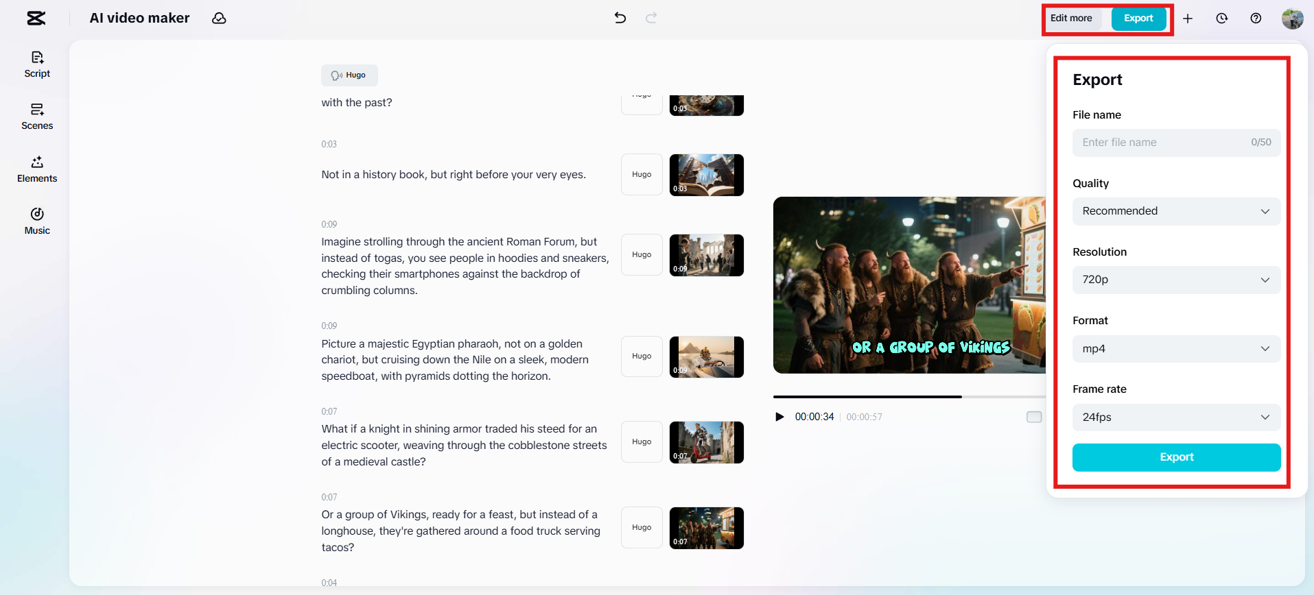This screenshot has height=595, width=1314.
Task: Open the Scenes panel
Action: [37, 117]
